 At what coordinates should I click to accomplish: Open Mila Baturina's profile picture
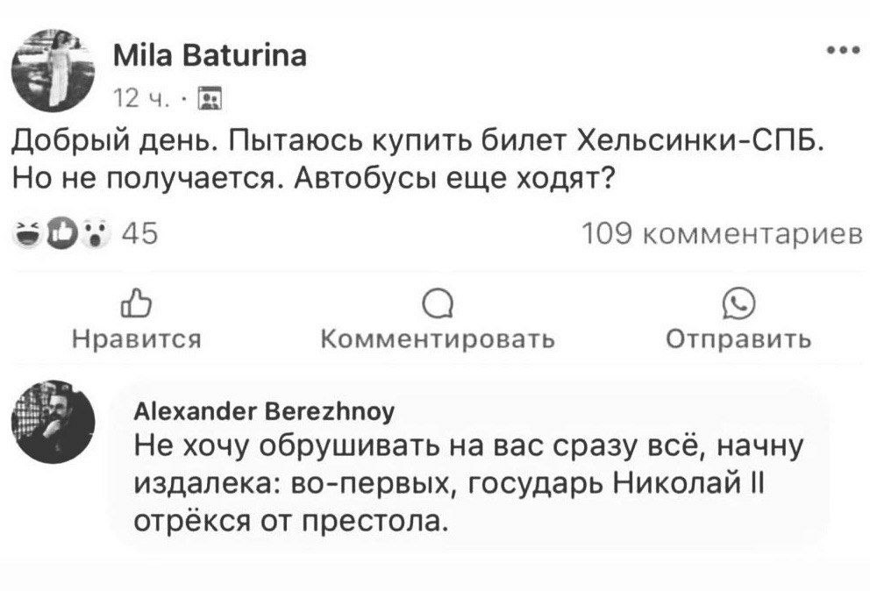[x=52, y=71]
